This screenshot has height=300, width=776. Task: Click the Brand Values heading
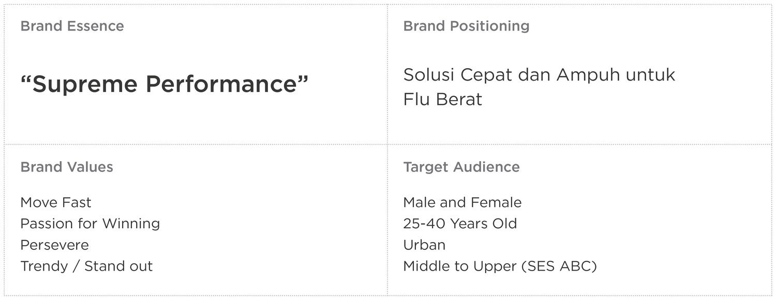coord(67,167)
